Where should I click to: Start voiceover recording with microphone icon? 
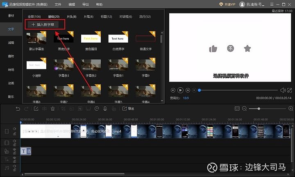point(105,109)
